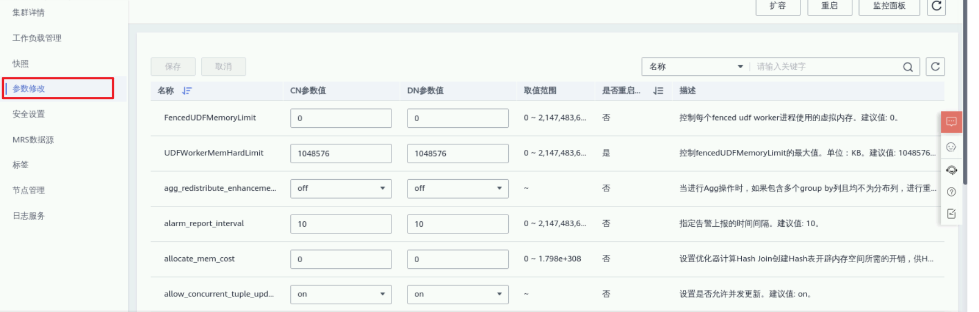
Task: Open the notepad edit icon in the floating bar
Action: (951, 214)
